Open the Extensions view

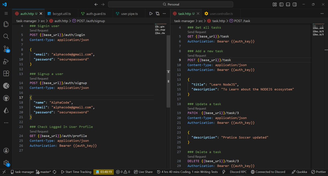6,73
